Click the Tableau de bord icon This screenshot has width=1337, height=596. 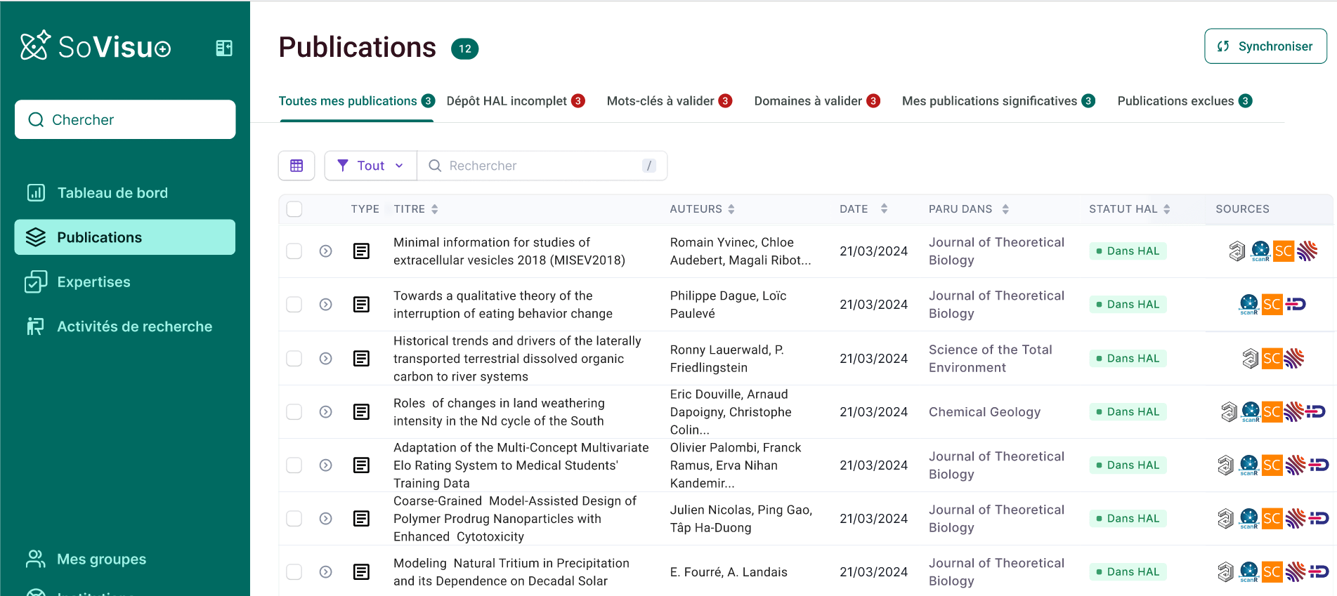[x=36, y=192]
